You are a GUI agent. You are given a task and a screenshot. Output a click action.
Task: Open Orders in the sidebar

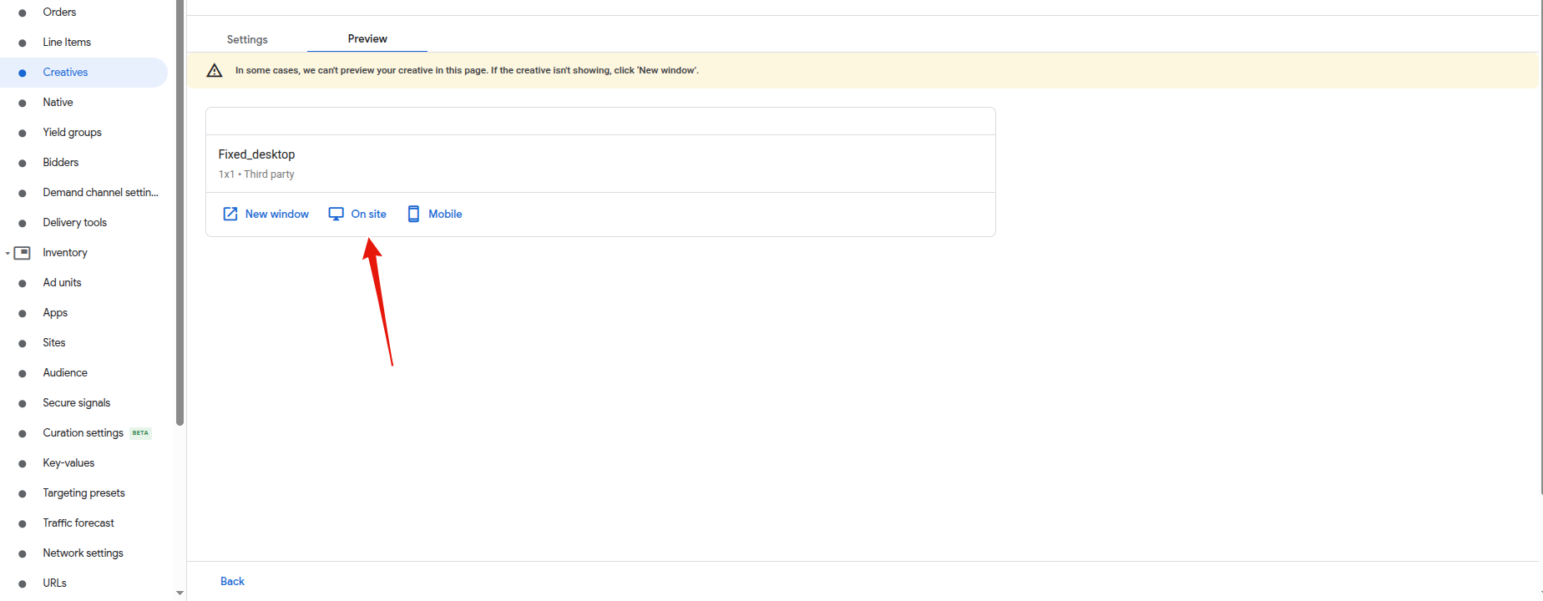pyautogui.click(x=59, y=13)
